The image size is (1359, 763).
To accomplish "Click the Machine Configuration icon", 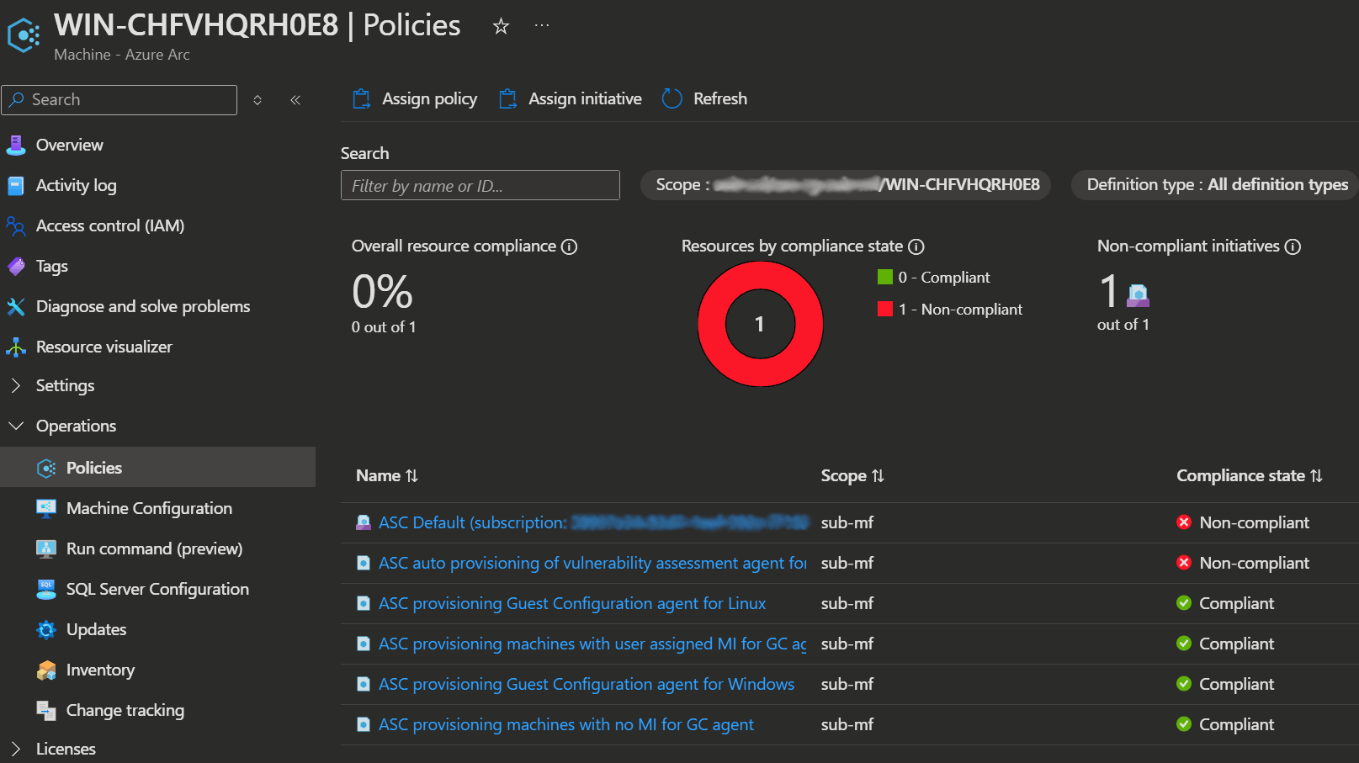I will coord(46,508).
